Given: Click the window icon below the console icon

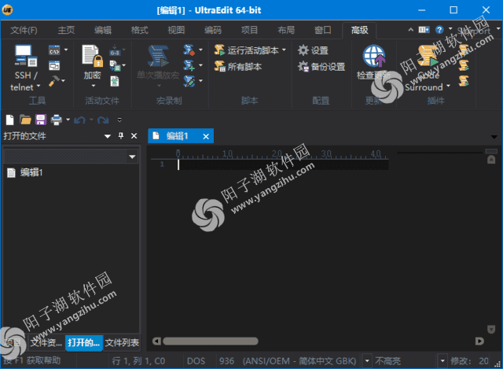Looking at the screenshot, I should click(x=54, y=66).
